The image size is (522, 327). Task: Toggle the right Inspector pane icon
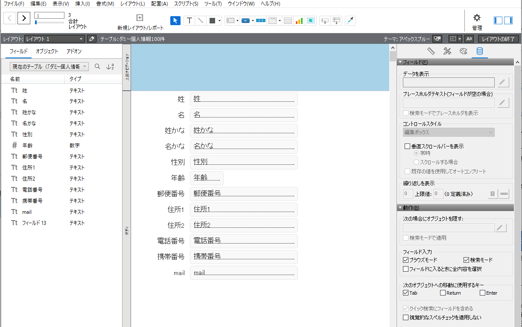click(x=508, y=20)
